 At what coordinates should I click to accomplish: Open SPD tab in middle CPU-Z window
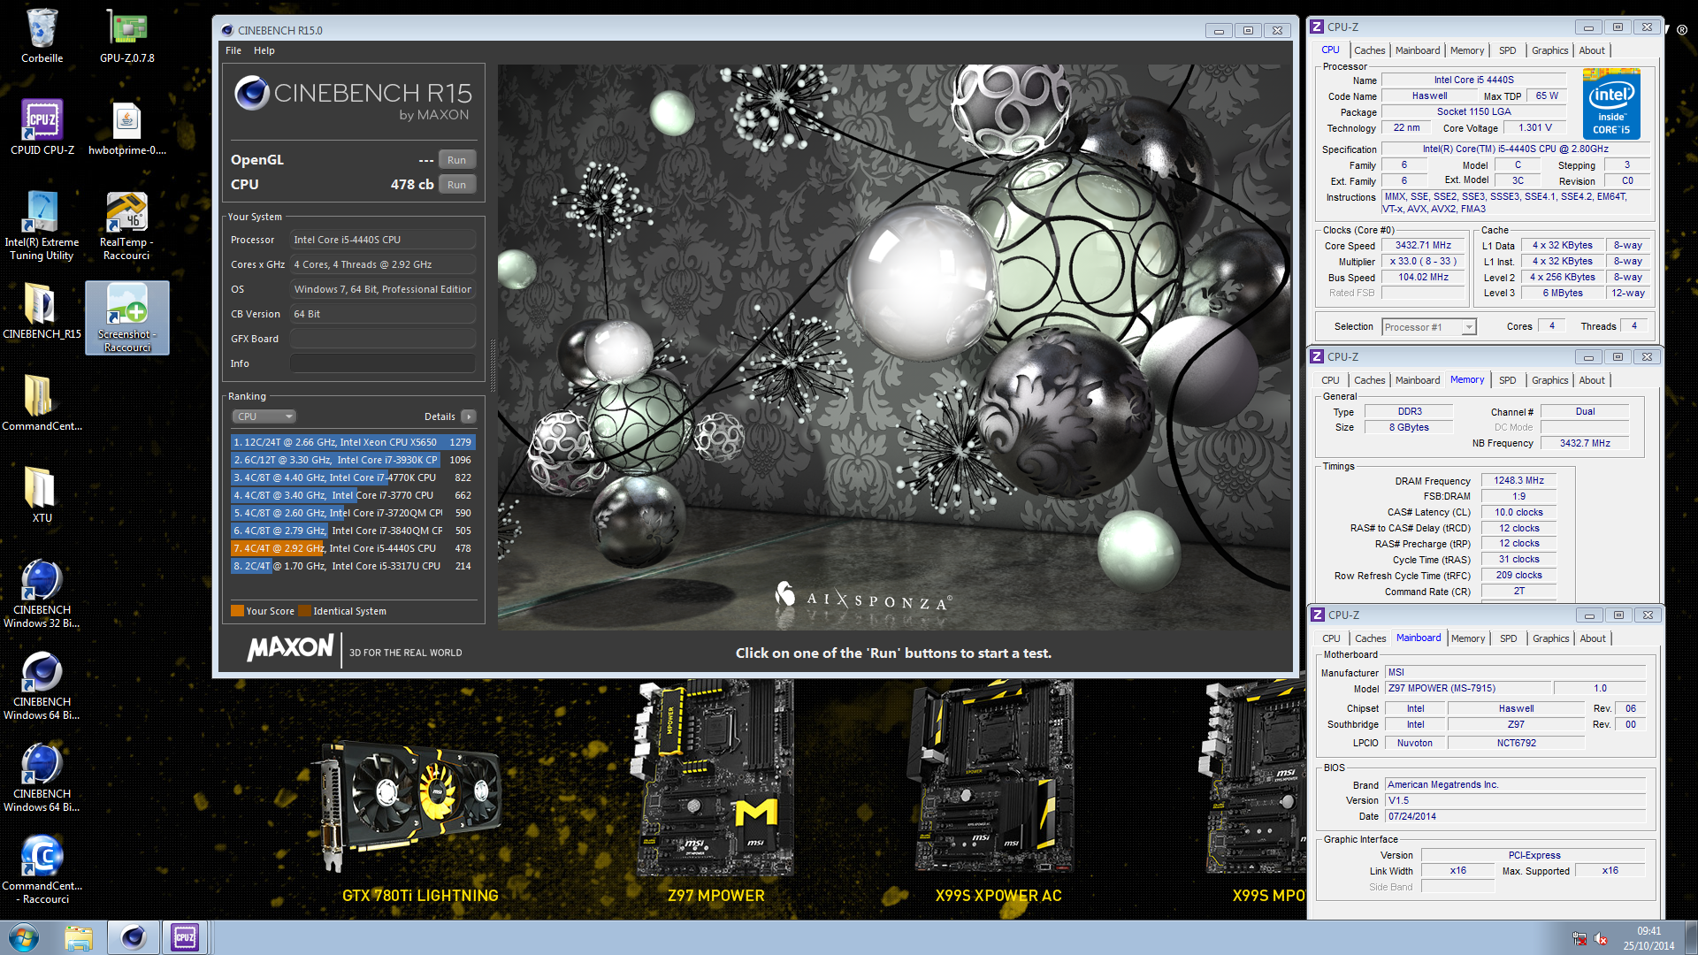pos(1508,380)
